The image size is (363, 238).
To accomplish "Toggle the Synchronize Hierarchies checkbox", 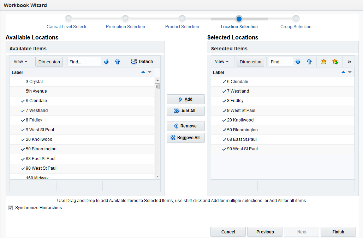I will tap(11, 208).
